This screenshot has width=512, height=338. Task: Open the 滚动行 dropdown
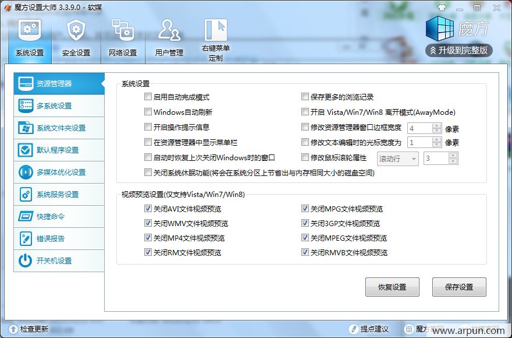click(398, 158)
